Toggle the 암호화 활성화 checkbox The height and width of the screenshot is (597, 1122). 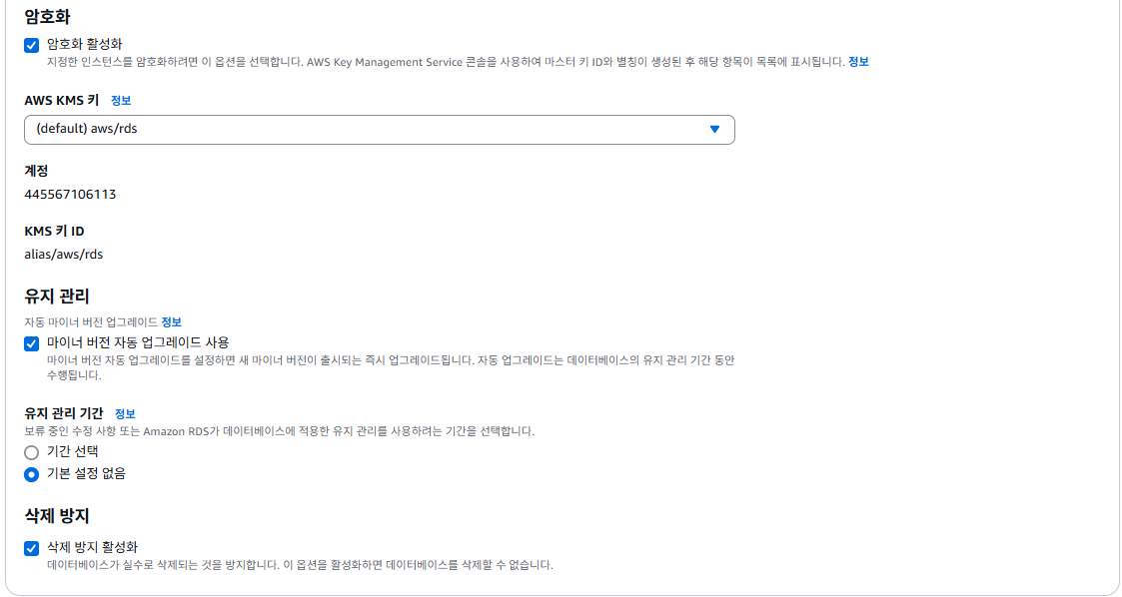(x=32, y=45)
